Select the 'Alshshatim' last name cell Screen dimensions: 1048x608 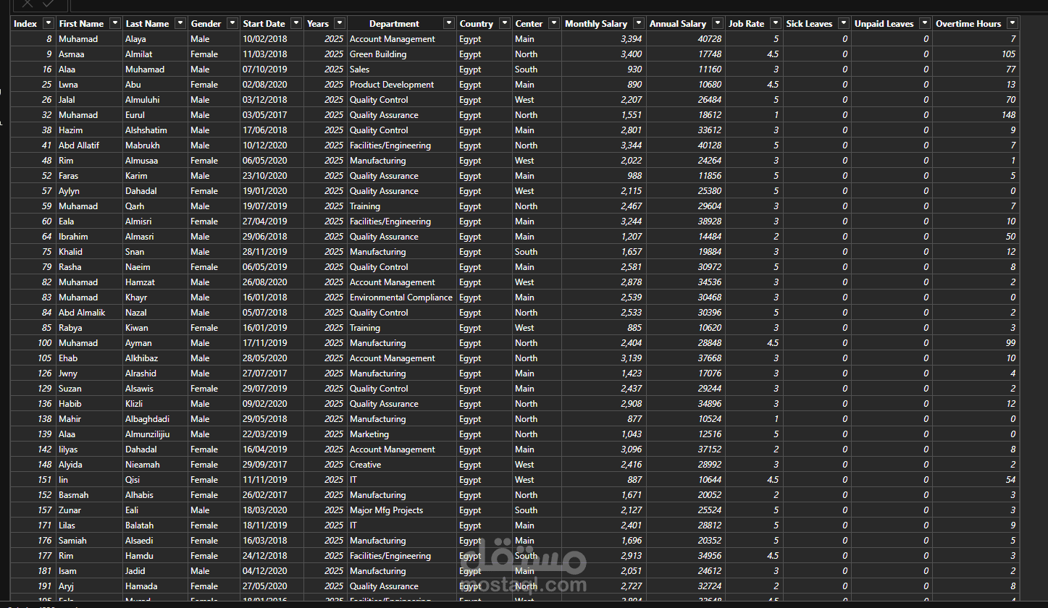pyautogui.click(x=154, y=130)
